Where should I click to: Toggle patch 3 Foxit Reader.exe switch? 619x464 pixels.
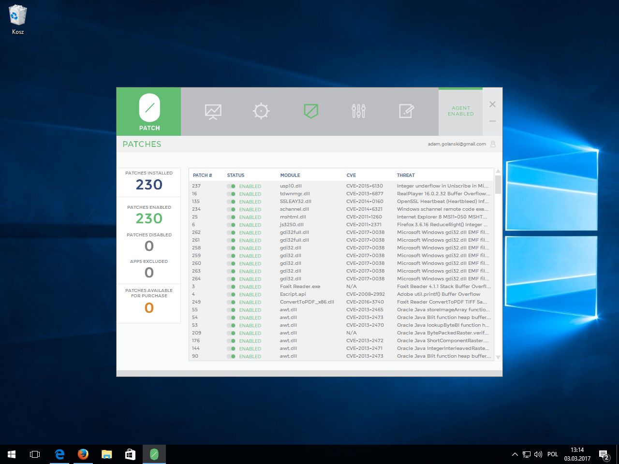coord(231,287)
